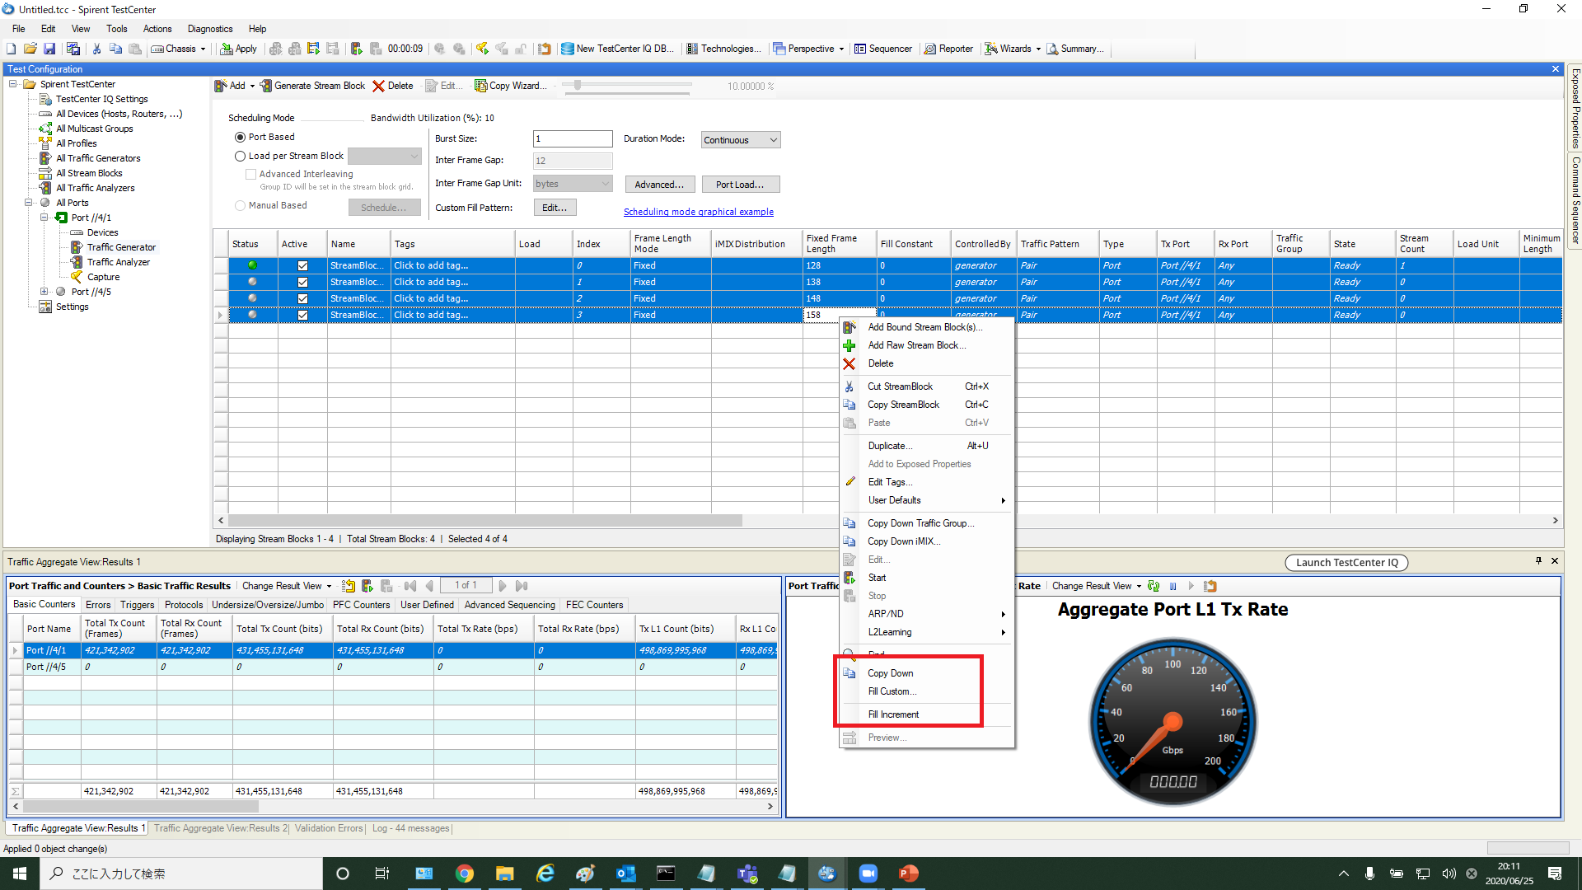Launch the Copy Wizard
Viewport: 1582px width, 890px height.
pyautogui.click(x=510, y=86)
